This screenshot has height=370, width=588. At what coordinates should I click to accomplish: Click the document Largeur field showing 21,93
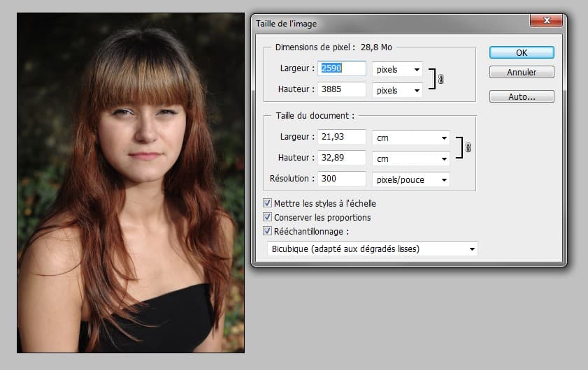(342, 137)
